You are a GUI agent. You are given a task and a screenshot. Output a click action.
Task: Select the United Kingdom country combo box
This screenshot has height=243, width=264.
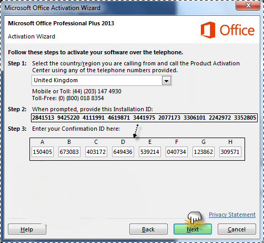(101, 81)
